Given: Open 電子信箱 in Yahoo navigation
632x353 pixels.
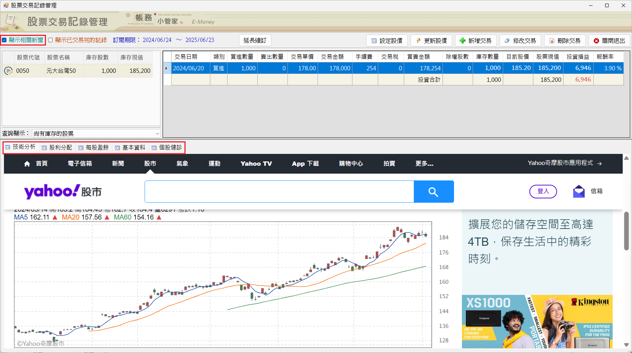Looking at the screenshot, I should point(80,164).
